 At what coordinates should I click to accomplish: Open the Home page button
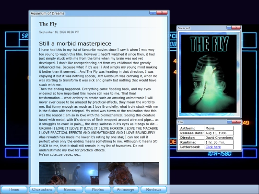[14, 189]
